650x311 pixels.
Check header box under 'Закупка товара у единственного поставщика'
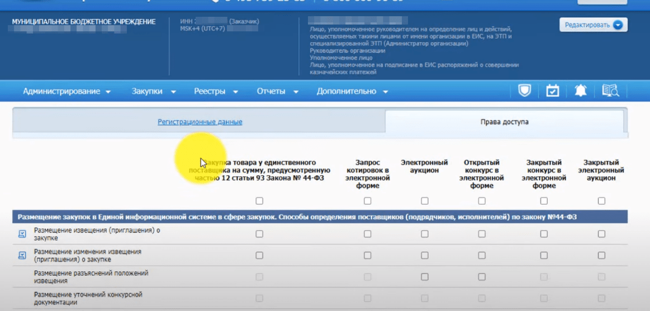coord(259,201)
